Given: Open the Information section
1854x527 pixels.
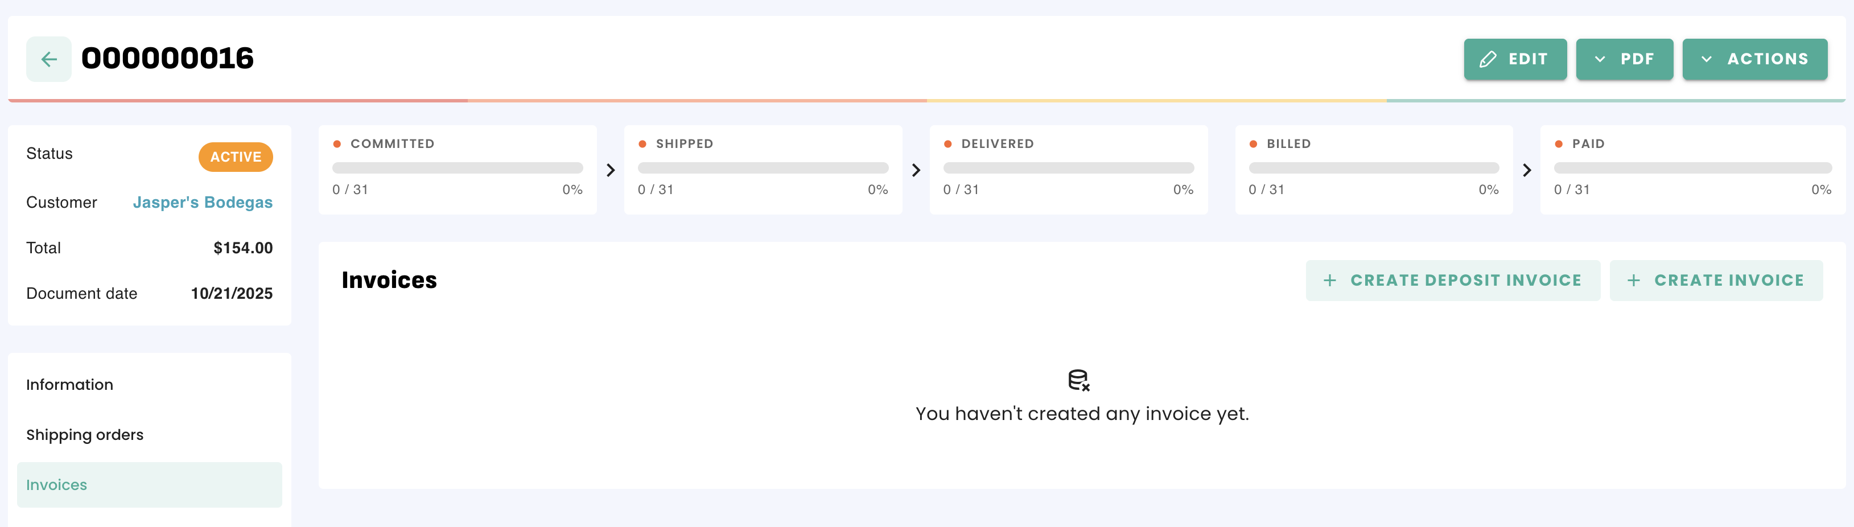Looking at the screenshot, I should [70, 385].
